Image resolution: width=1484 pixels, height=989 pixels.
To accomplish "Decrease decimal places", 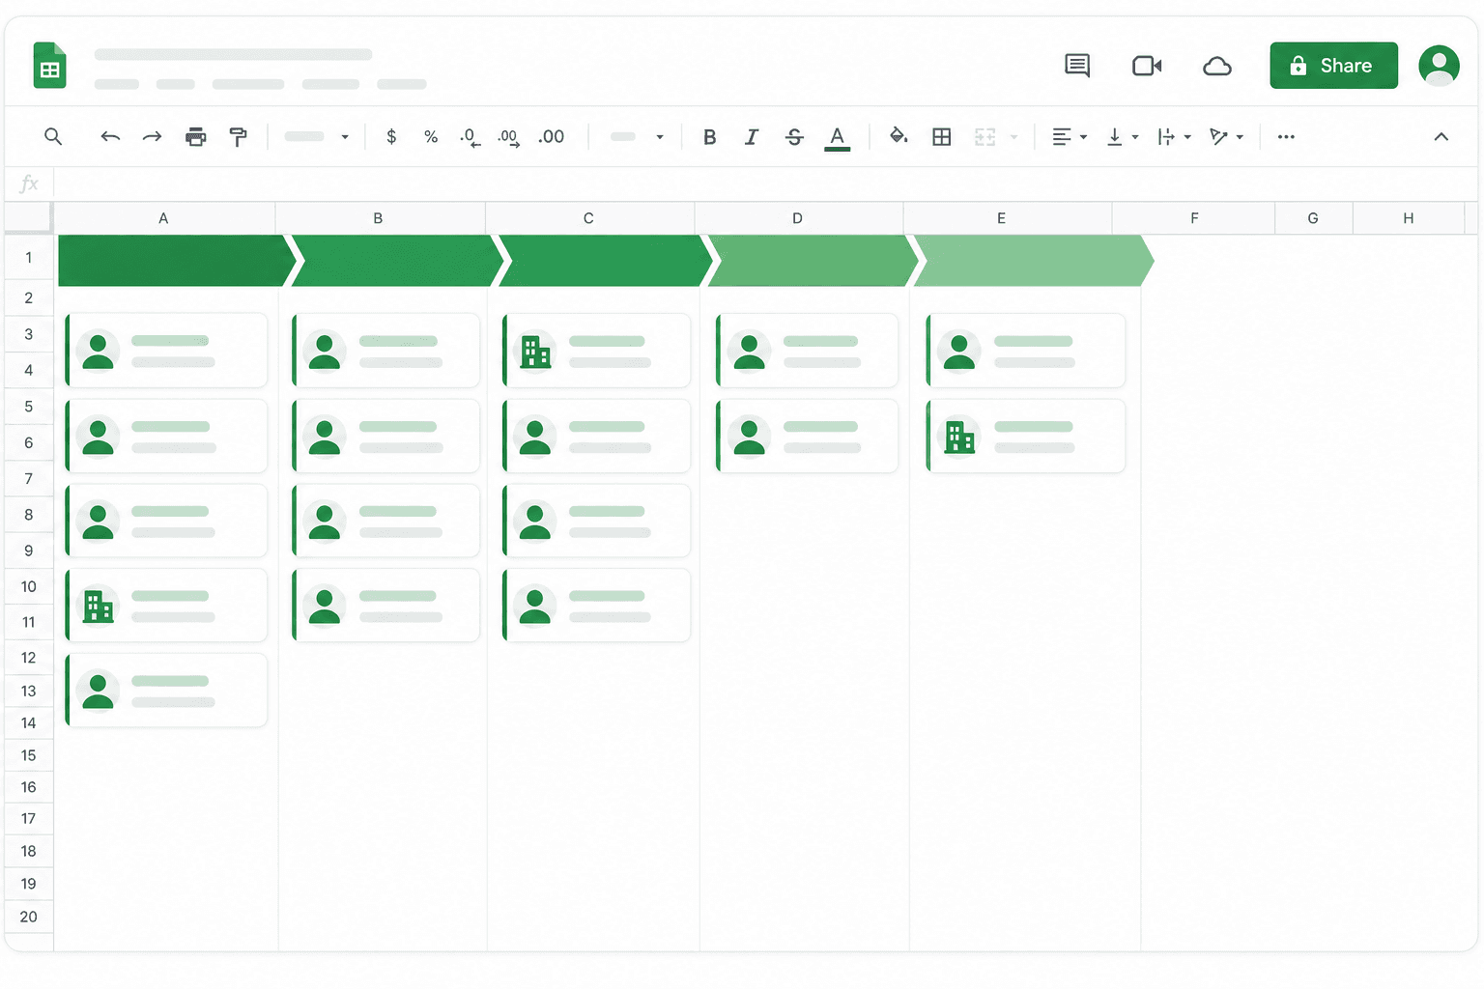I will [471, 137].
